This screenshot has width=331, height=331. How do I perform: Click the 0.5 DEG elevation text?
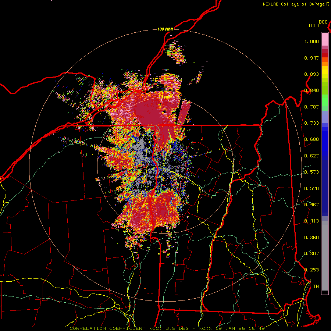pos(177,328)
